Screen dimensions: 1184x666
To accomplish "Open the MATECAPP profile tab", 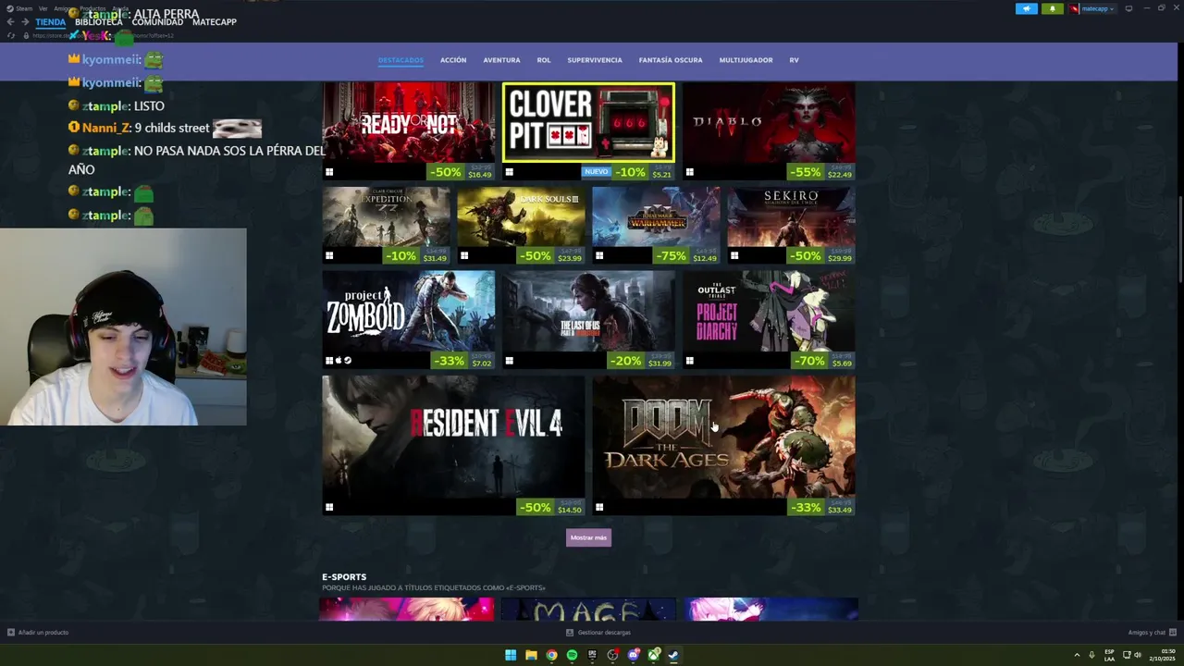I will click(x=215, y=22).
